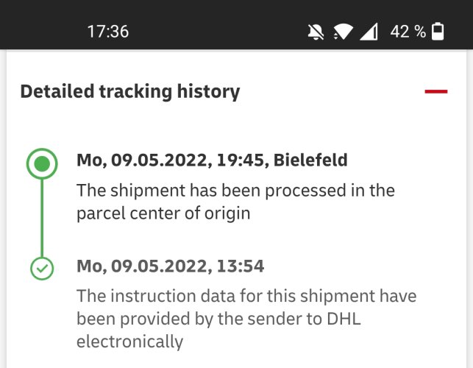Select the Detailed tracking history heading
The image size is (473, 368).
(129, 92)
